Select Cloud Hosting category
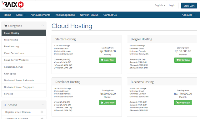Viewport: 200px width, 119px height. click(x=24, y=33)
